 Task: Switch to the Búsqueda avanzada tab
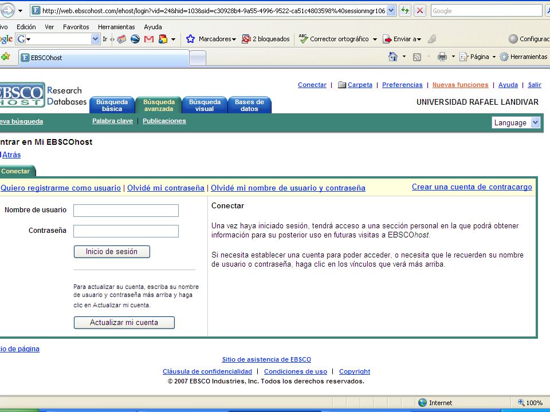tap(159, 105)
